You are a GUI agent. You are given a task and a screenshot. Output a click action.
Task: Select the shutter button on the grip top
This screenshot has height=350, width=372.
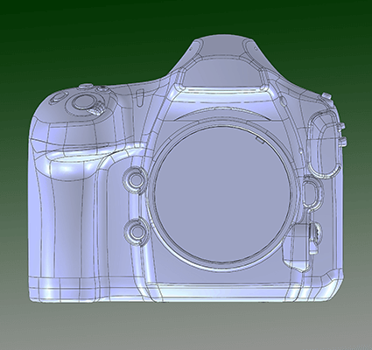click(x=83, y=101)
